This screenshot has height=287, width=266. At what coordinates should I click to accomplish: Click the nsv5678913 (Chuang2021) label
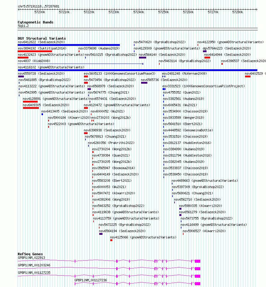(x=106, y=137)
